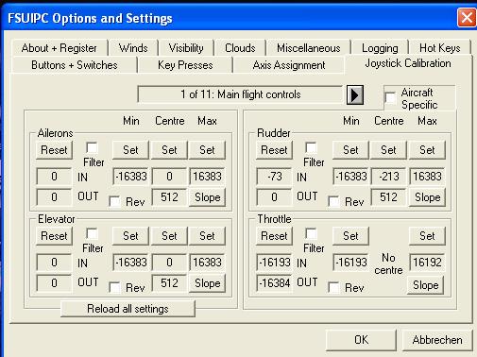Enable the Aircraft Specific checkbox
Screen dimensions: 477x357
390,97
